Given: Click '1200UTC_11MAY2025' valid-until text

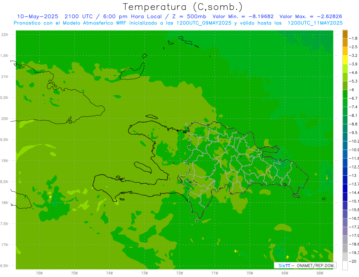Looking at the screenshot, I should click(315, 23).
